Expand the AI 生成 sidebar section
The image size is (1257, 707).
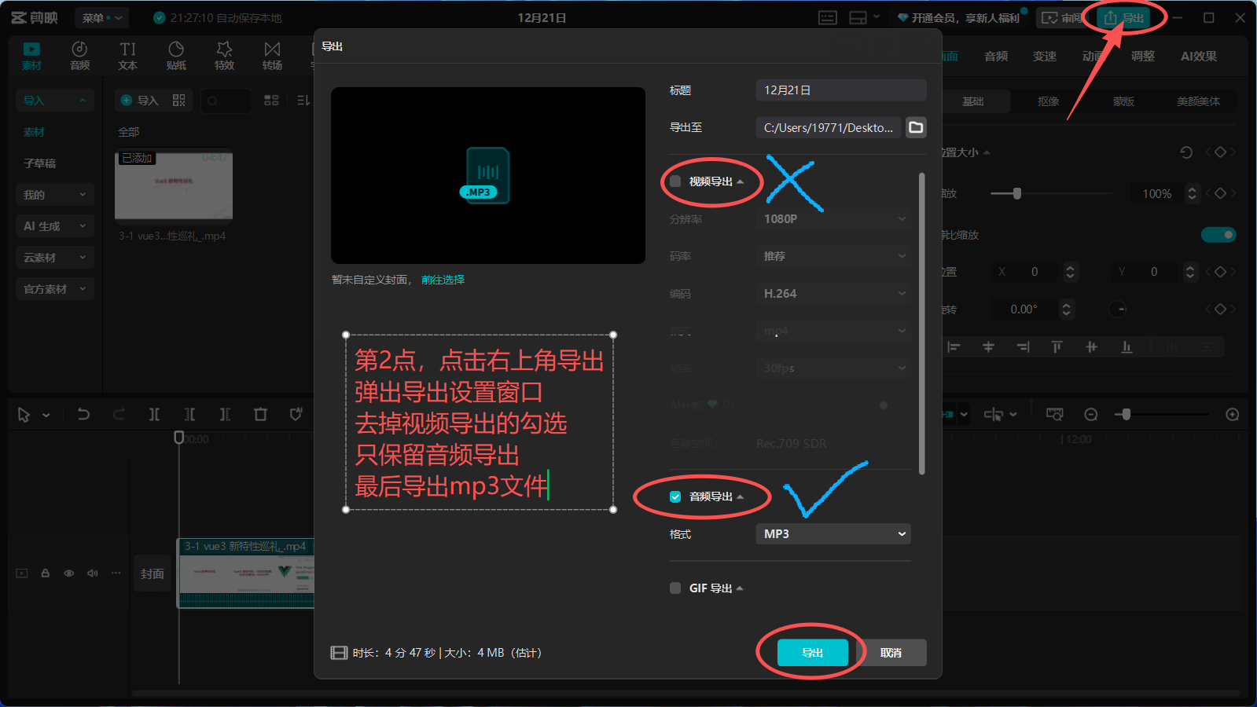(x=54, y=226)
